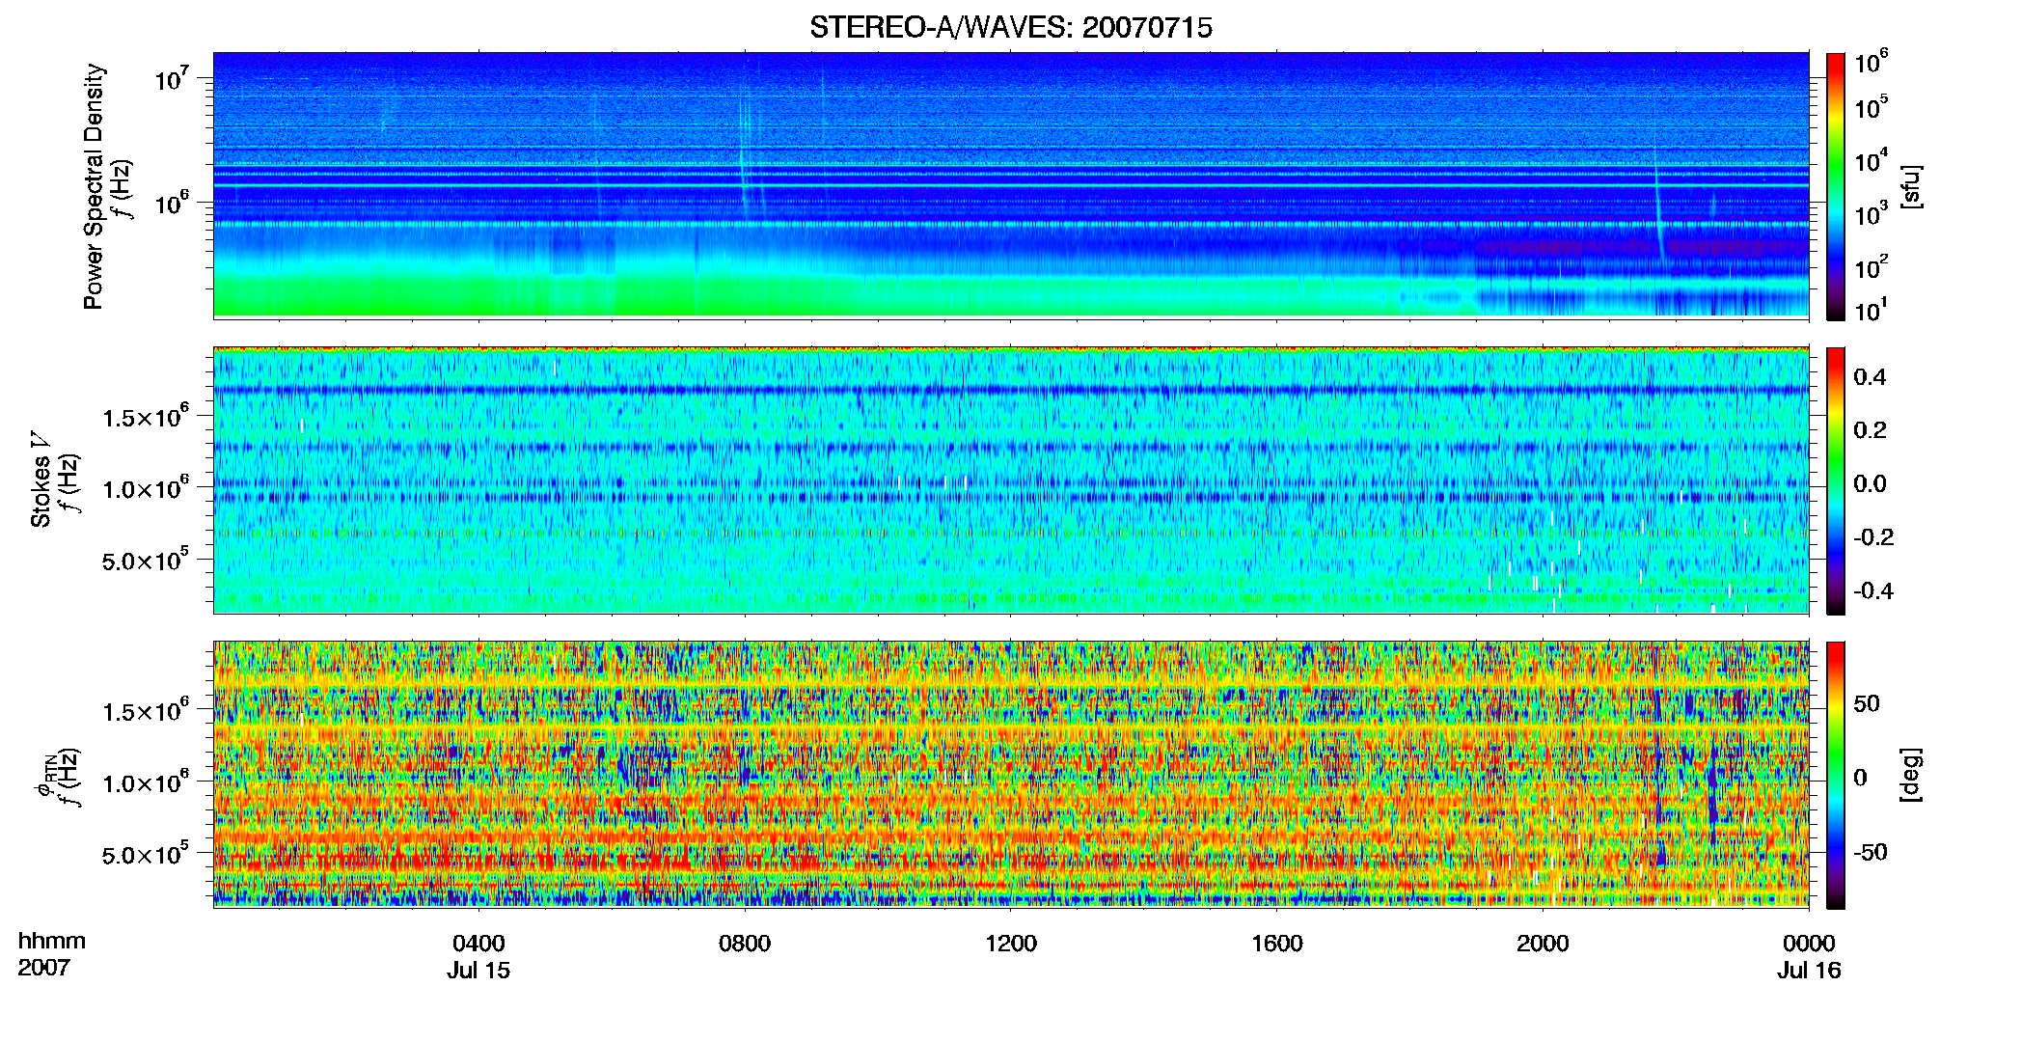Click the Stokes V axis label

coord(41,480)
